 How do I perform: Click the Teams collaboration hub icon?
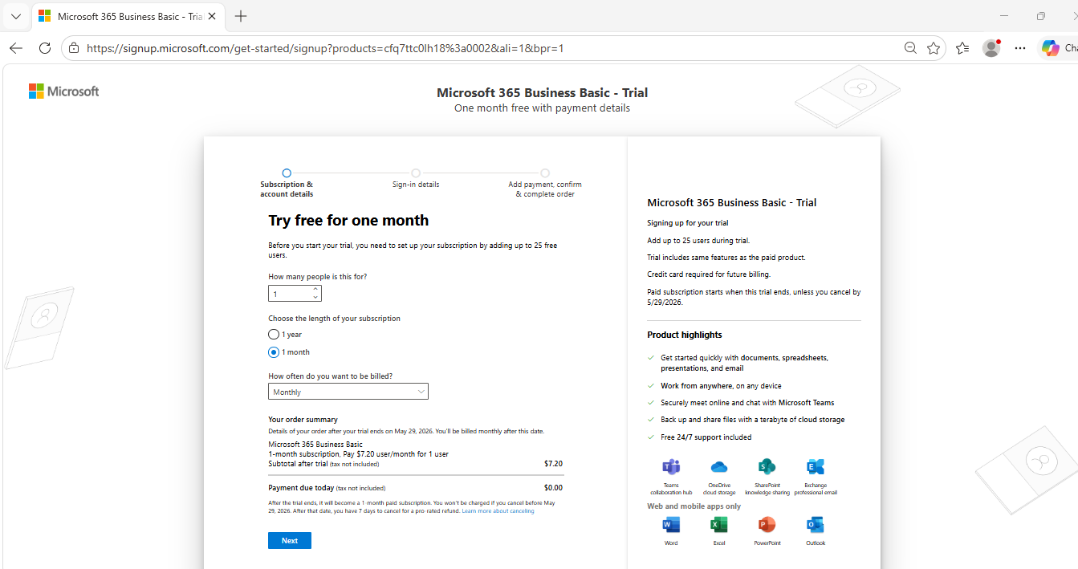[671, 467]
